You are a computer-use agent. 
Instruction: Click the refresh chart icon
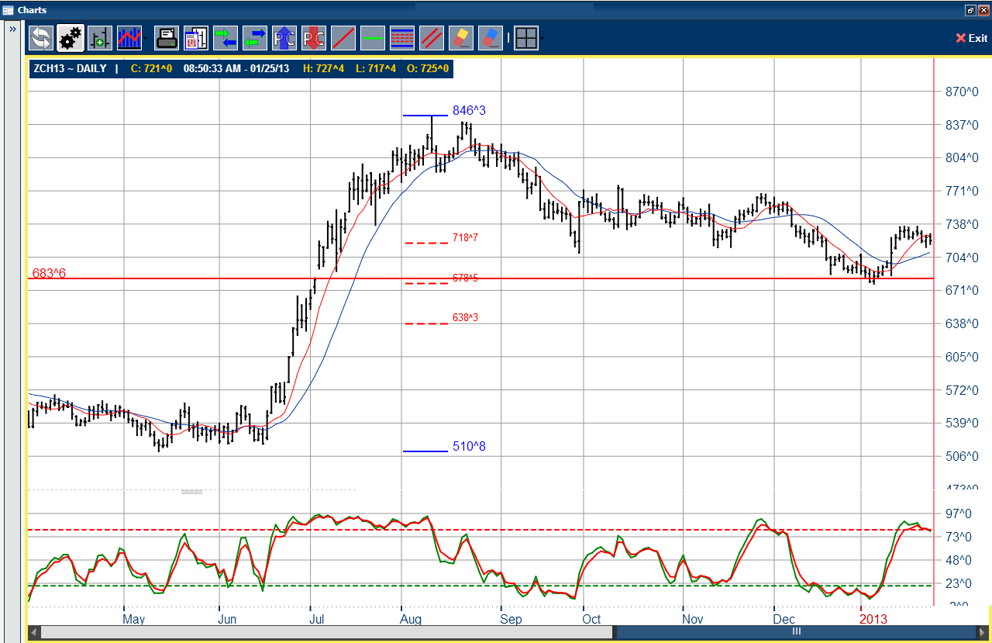pyautogui.click(x=41, y=37)
